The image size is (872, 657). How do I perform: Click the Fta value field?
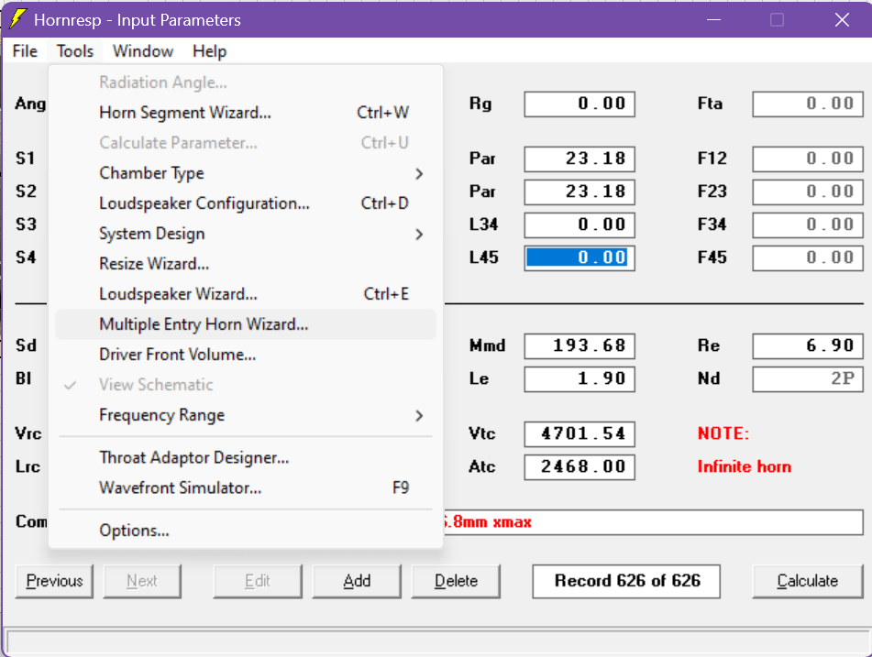pos(808,104)
